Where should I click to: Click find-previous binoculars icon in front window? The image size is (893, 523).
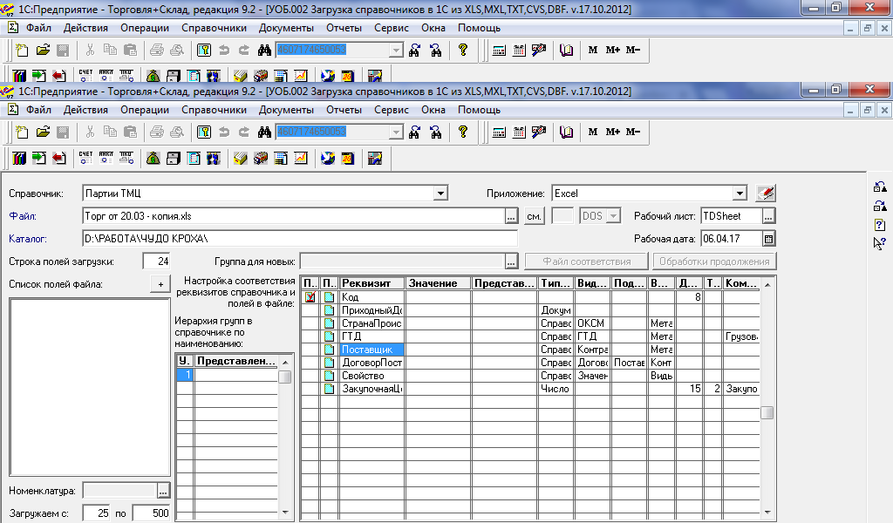pos(436,132)
